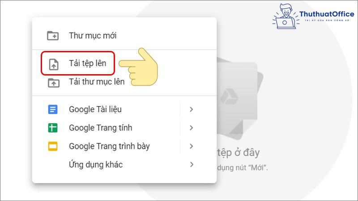
Task: Click the yellow Google Slides icon
Action: [x=53, y=147]
